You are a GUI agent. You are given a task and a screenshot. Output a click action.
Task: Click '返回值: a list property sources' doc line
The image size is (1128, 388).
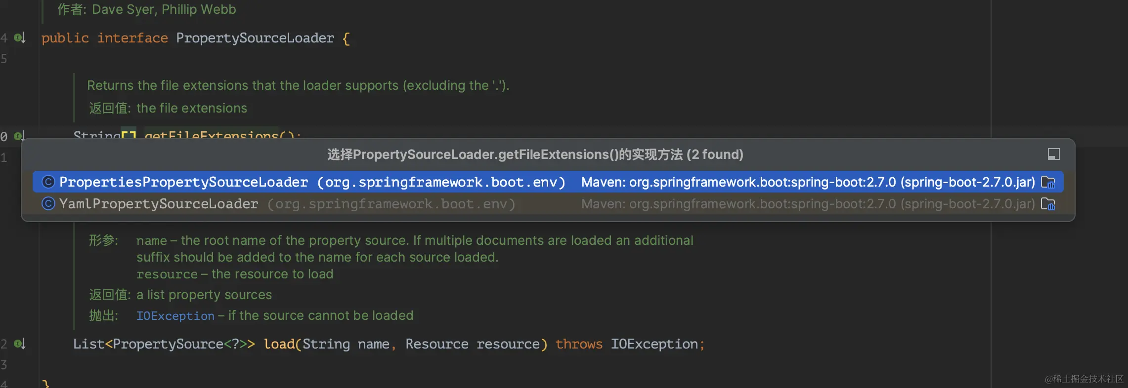point(180,295)
